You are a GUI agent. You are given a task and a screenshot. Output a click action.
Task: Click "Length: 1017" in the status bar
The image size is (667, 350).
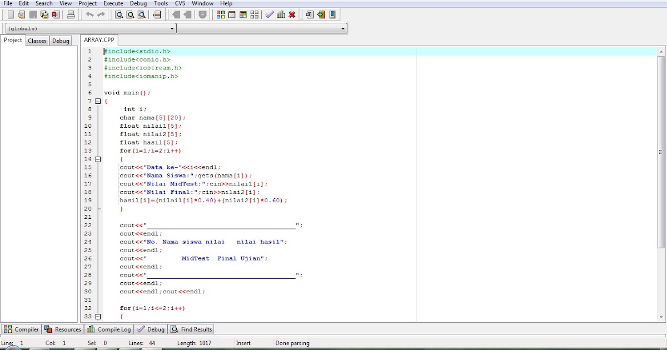tap(195, 343)
